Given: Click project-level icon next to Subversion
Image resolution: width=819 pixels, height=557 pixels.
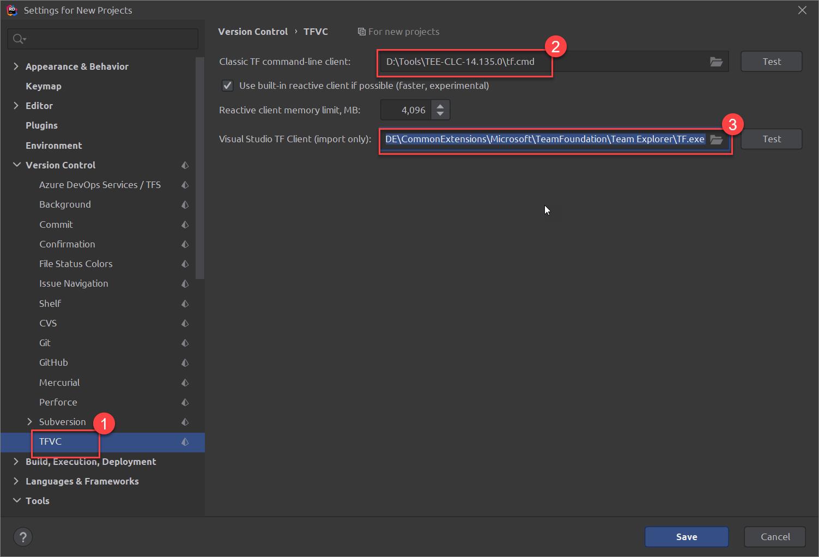Looking at the screenshot, I should (185, 422).
